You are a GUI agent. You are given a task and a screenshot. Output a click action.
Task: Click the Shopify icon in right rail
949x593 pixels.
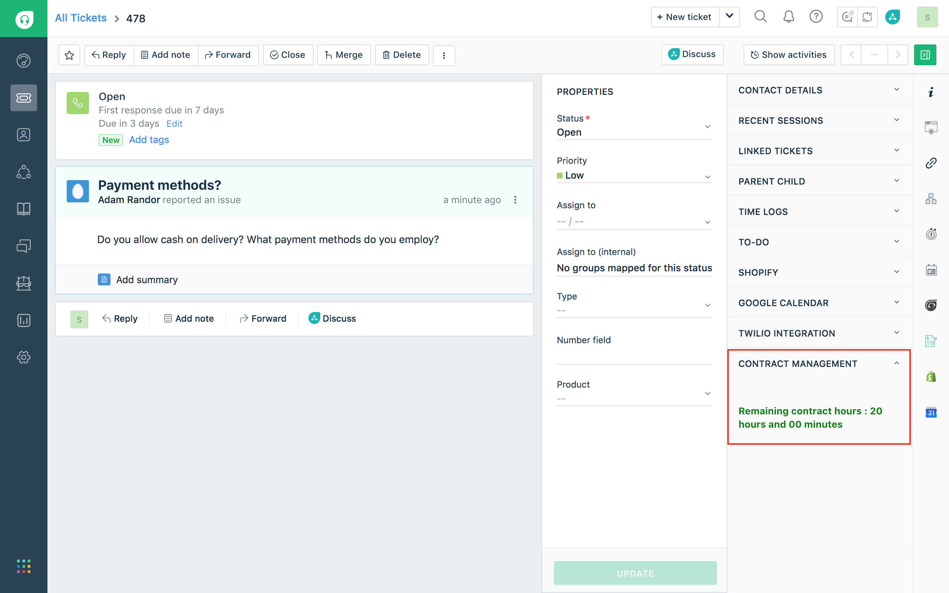[931, 377]
